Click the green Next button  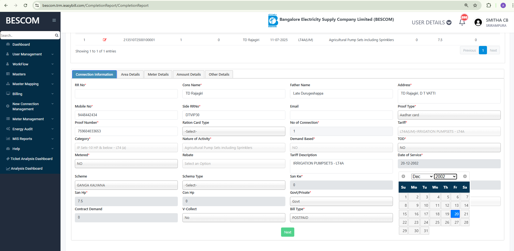[x=288, y=232]
